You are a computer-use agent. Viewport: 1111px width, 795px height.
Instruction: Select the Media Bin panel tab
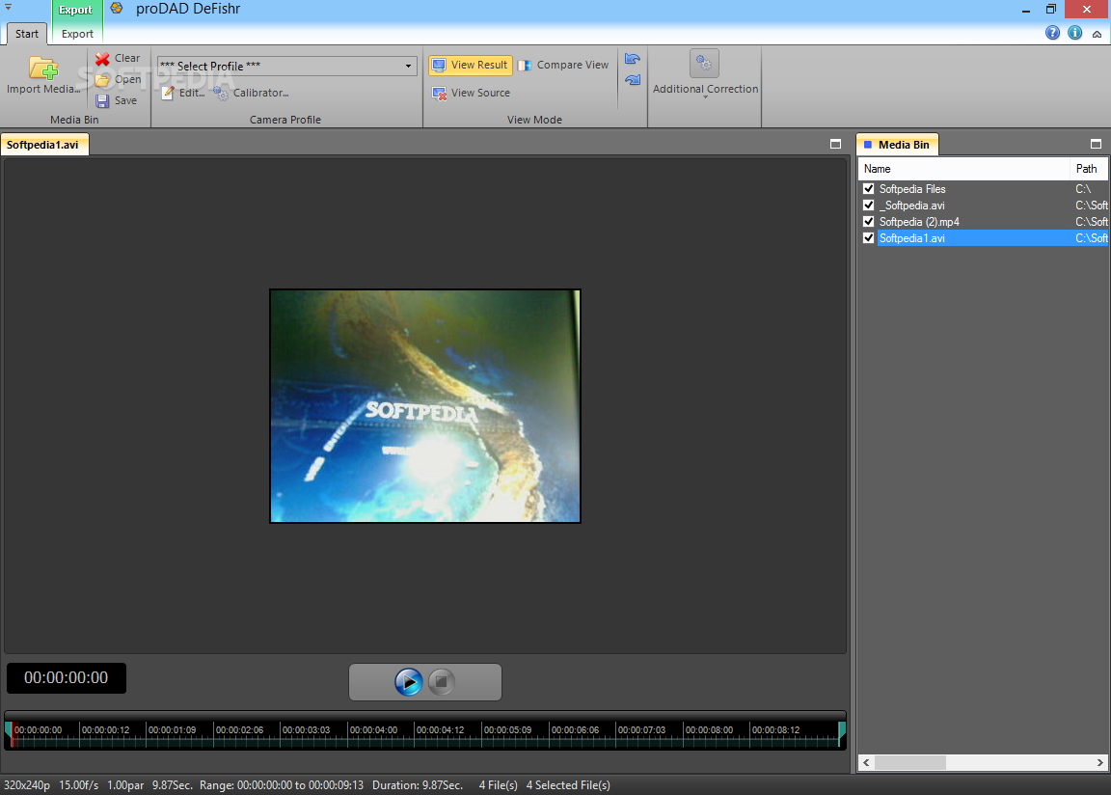(897, 145)
